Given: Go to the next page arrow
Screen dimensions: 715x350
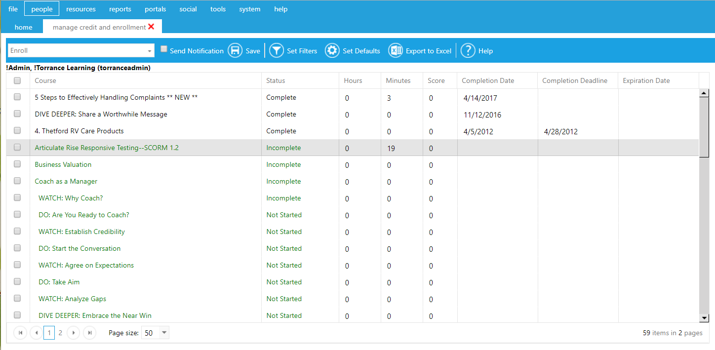Looking at the screenshot, I should click(73, 333).
